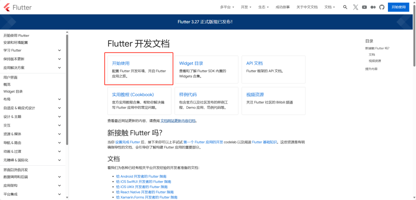Open 给 Android 开发者的 Flutter 指南

pos(141,177)
